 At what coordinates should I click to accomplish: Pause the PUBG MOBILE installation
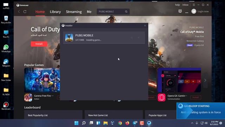131,38
